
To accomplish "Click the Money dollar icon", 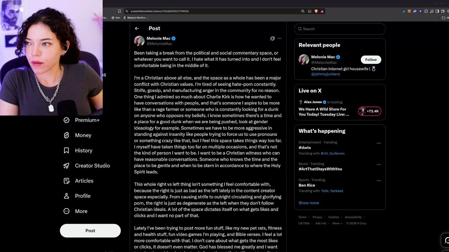I will point(67,135).
